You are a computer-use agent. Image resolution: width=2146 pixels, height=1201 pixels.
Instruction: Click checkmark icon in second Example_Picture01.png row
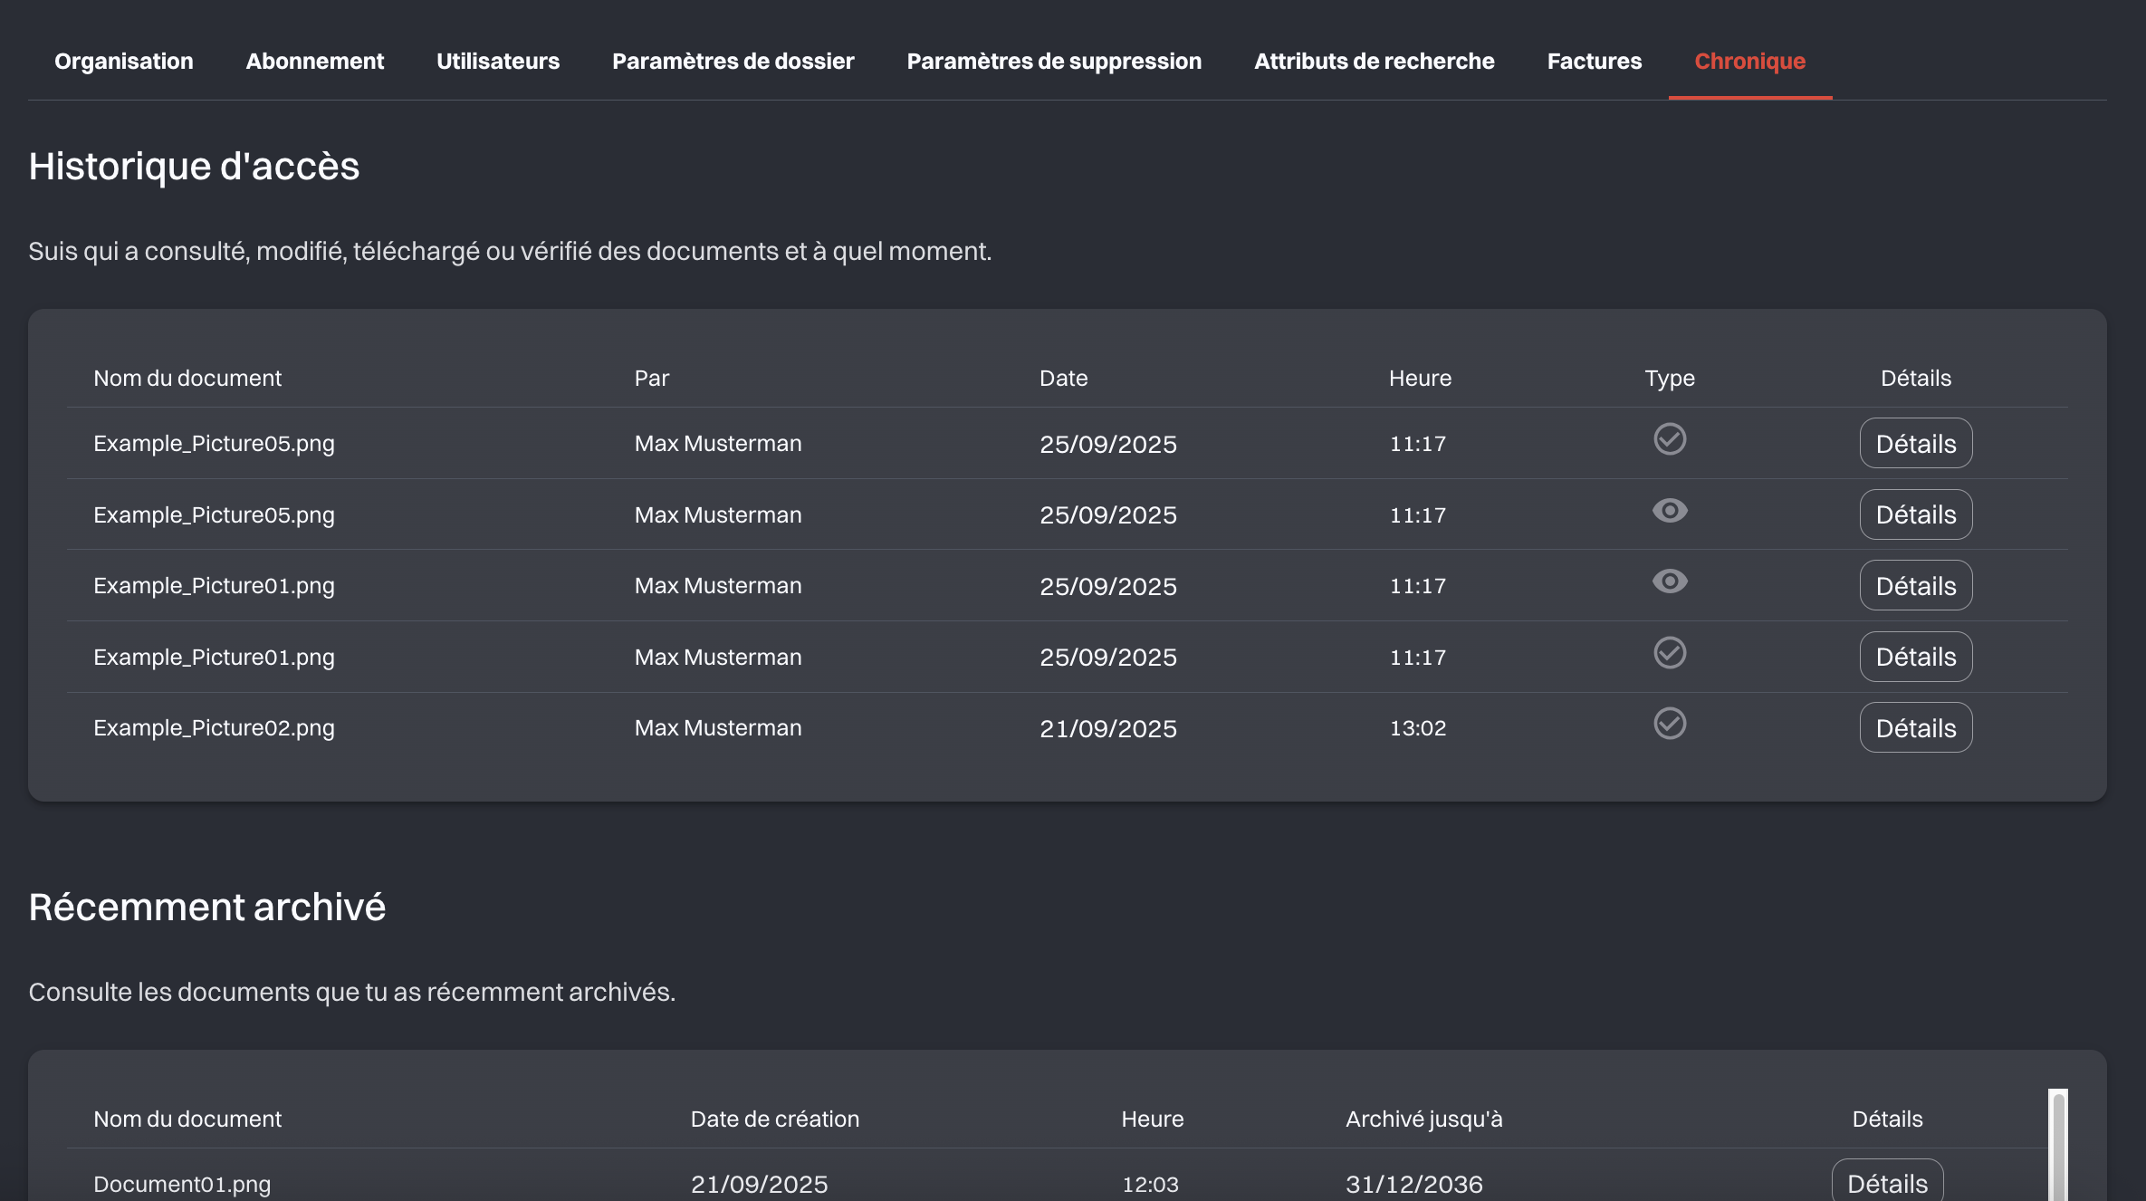[1670, 653]
